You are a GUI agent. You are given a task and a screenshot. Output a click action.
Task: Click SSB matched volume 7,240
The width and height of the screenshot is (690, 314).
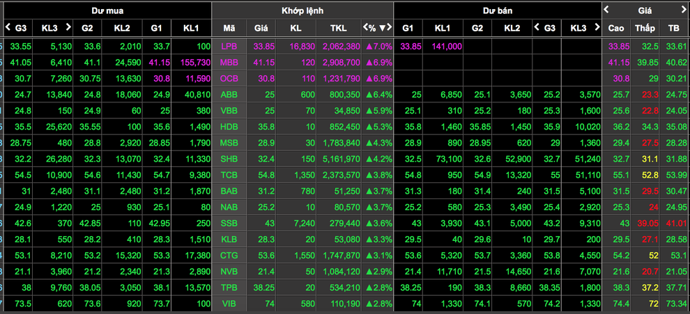305,223
